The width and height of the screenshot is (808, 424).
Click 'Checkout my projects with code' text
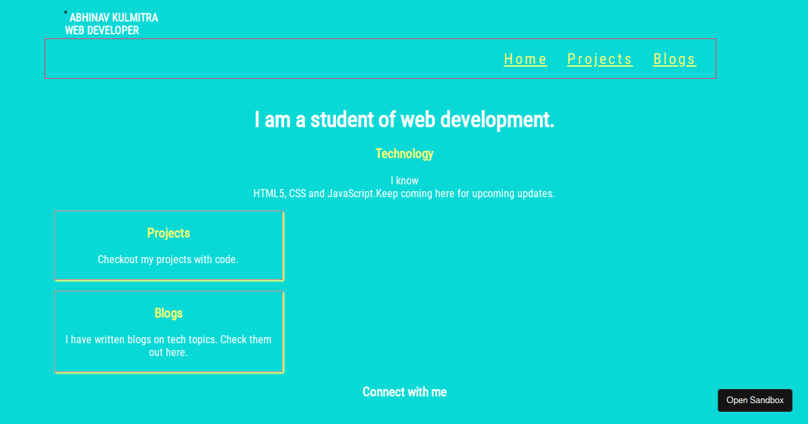[x=168, y=259]
